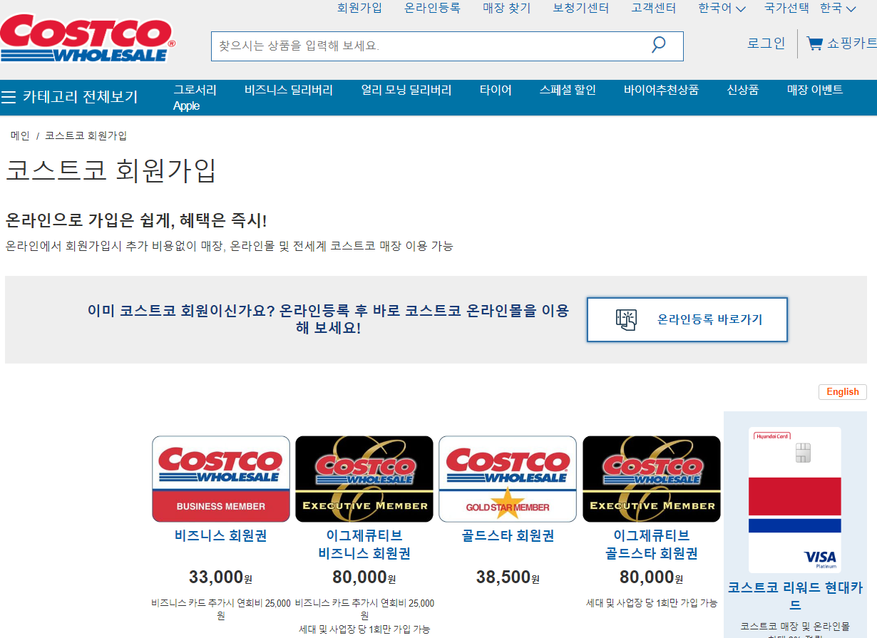Select the 비즈니스 딜리버리 nav item
877x638 pixels.
(x=289, y=90)
